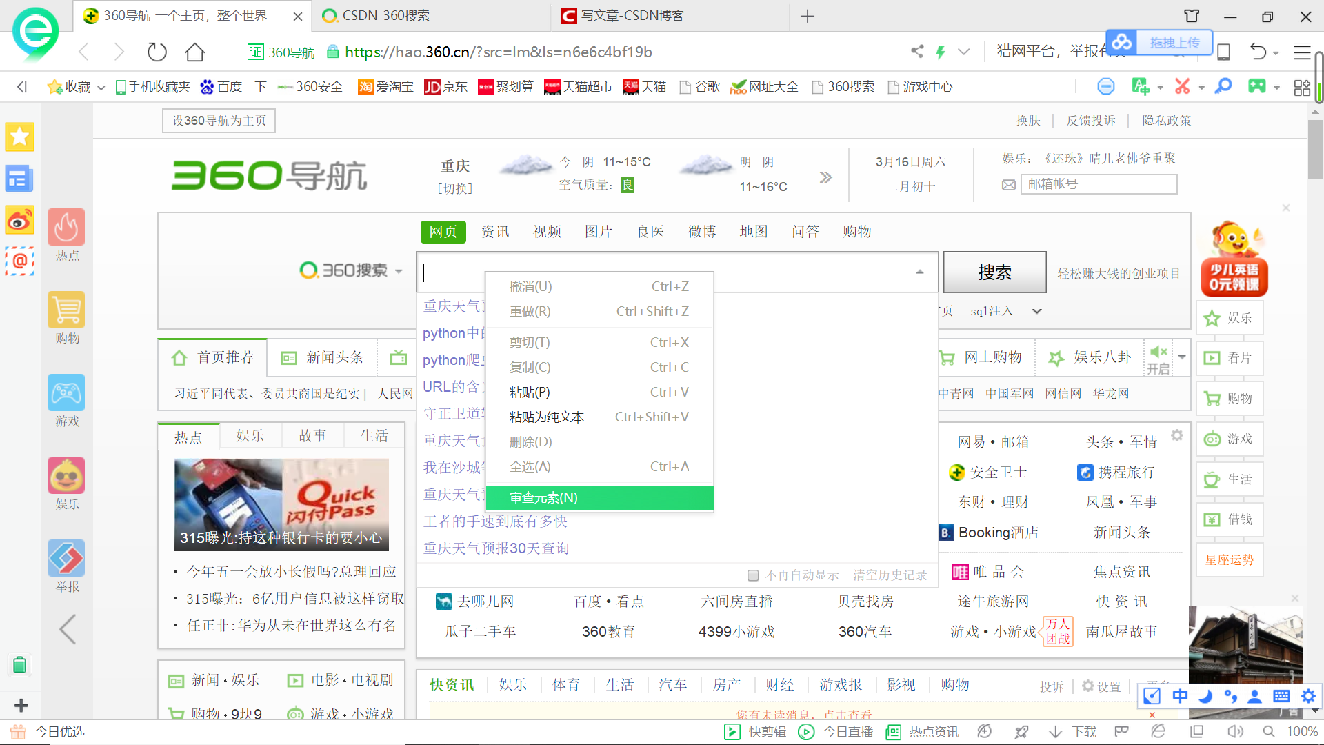Toggle the speaker volume icon in status bar
The width and height of the screenshot is (1324, 745).
[1235, 732]
